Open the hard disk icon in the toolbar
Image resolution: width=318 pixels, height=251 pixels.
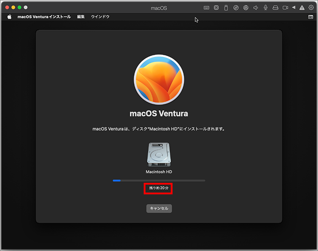coord(275,8)
